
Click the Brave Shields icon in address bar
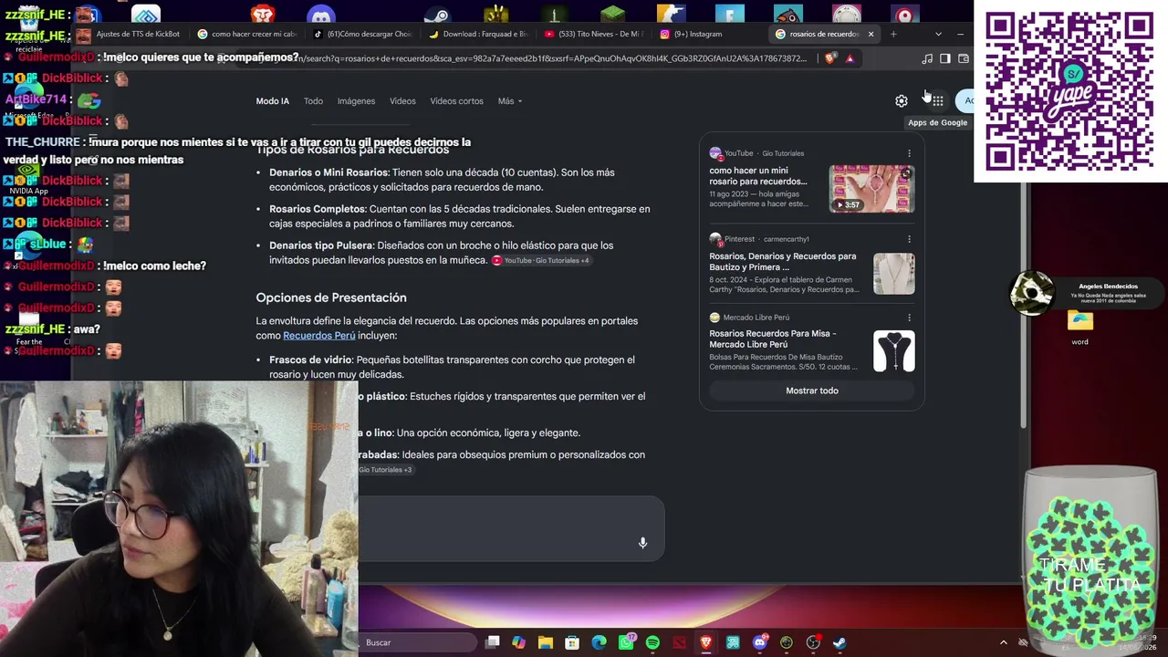pos(829,58)
